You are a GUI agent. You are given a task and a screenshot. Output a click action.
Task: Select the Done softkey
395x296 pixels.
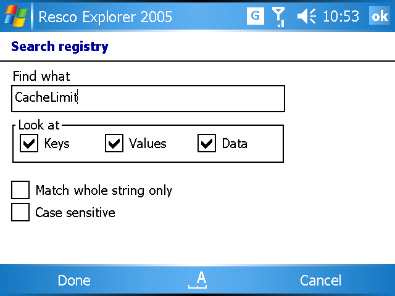[74, 280]
